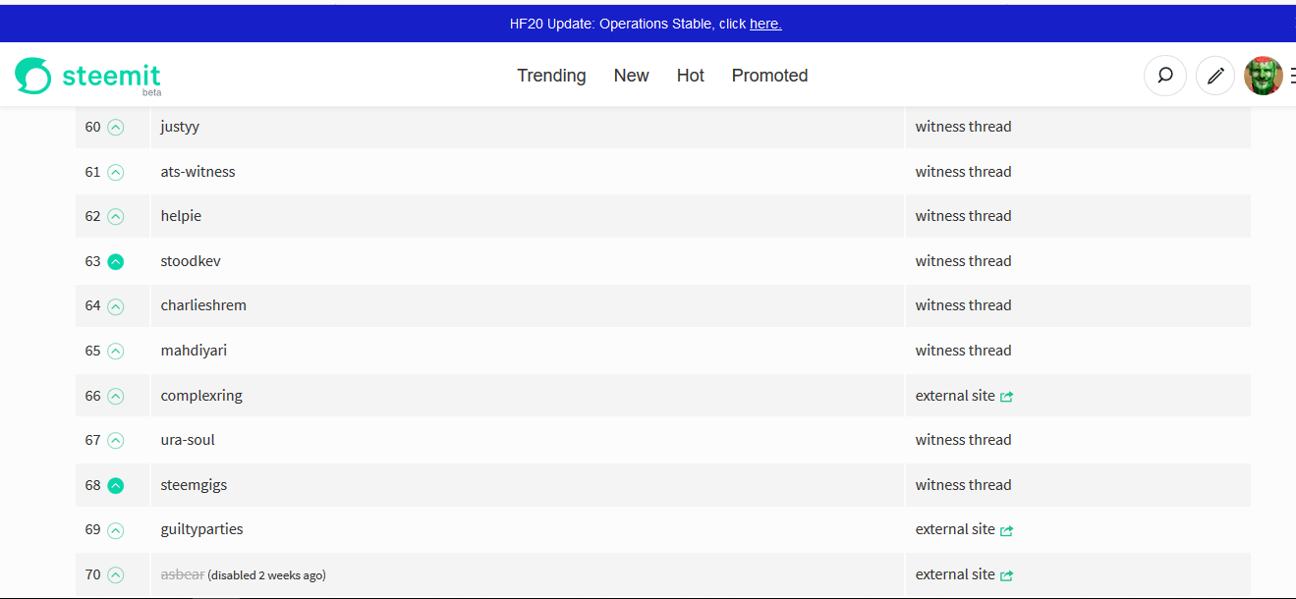This screenshot has height=599, width=1296.
Task: Upvote witness guiltyparties at rank 69
Action: pos(116,529)
